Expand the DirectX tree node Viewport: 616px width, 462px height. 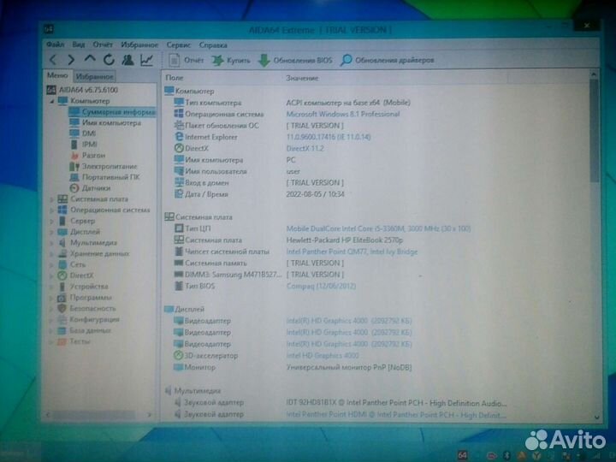(51, 275)
